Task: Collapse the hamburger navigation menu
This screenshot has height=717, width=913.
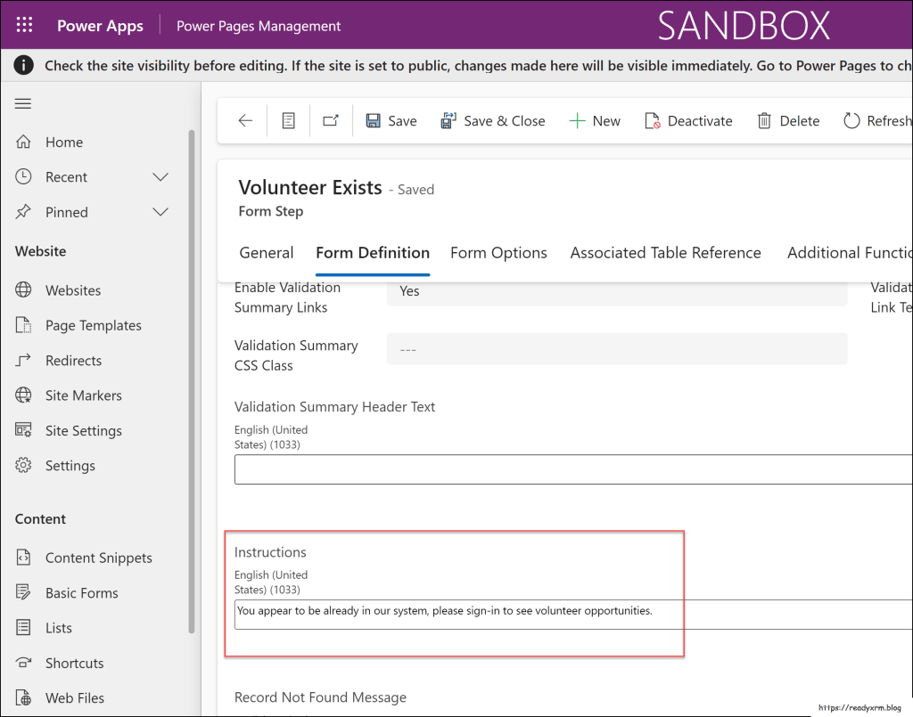Action: pos(23,103)
